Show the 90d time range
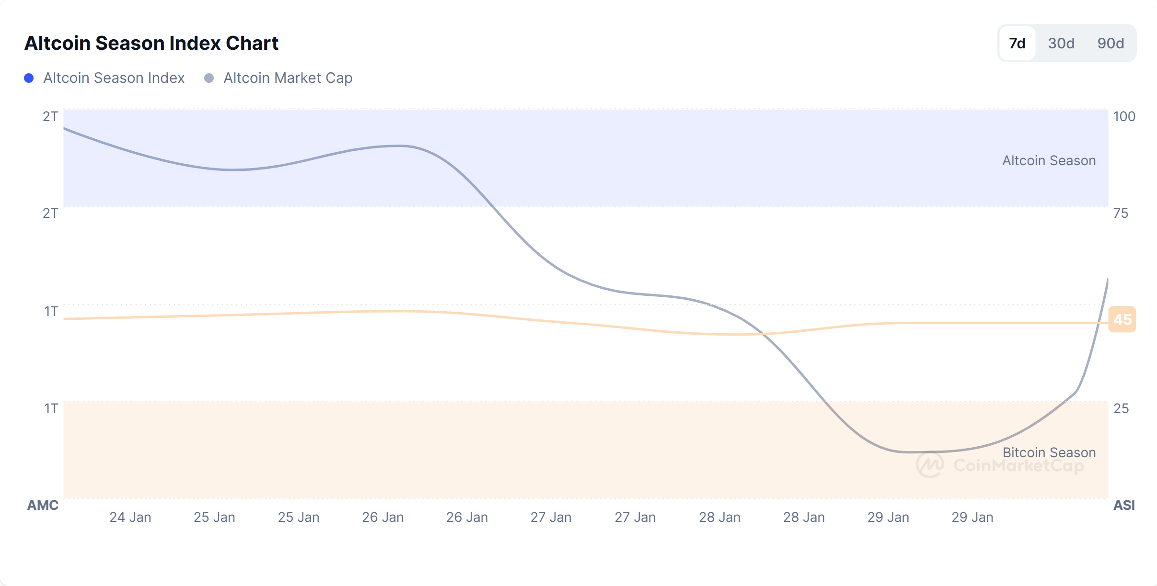1157x586 pixels. click(1111, 44)
